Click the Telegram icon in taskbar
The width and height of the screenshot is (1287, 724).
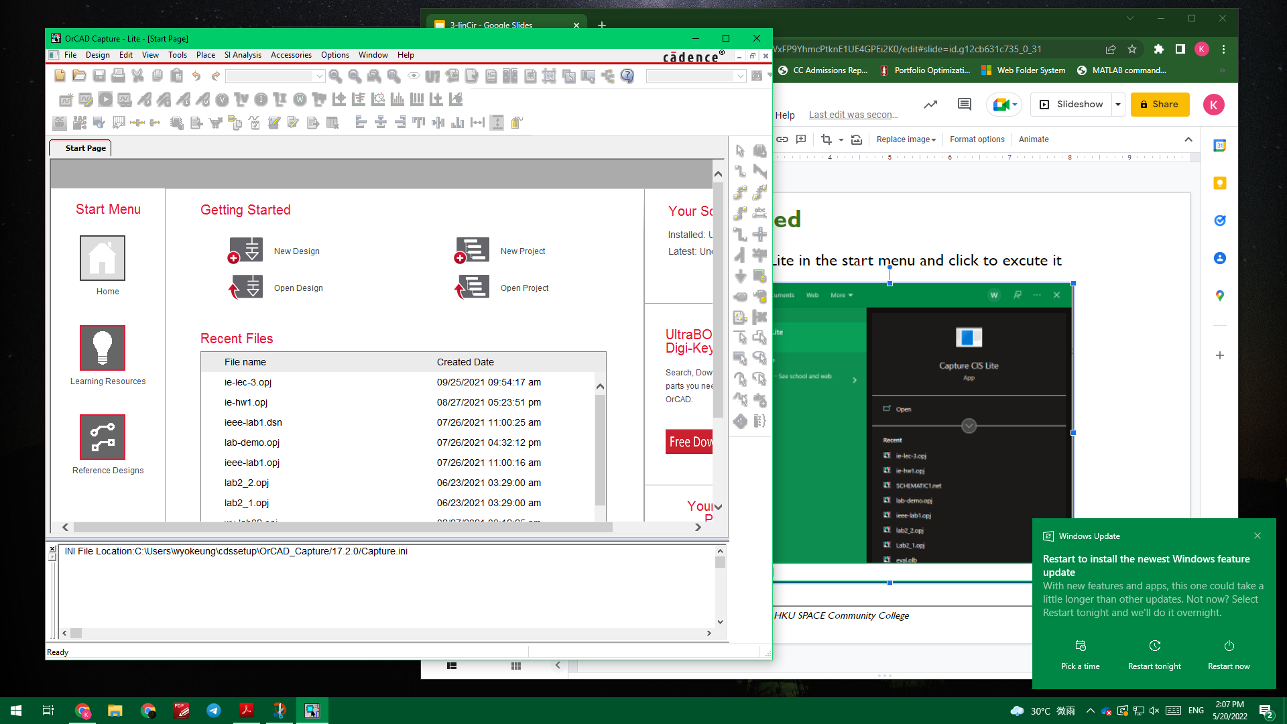pyautogui.click(x=214, y=711)
